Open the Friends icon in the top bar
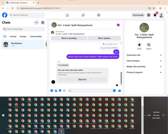Screen dimensions: 168x134 click(83, 15)
